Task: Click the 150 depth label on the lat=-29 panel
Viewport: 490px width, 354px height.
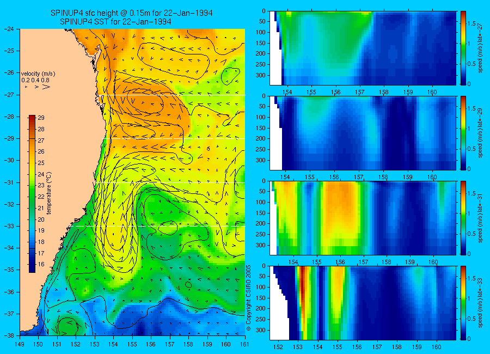Action: coord(260,128)
